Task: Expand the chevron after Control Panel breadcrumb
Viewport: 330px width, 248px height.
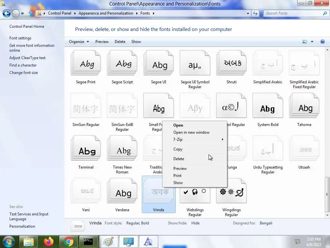Action: coord(75,13)
